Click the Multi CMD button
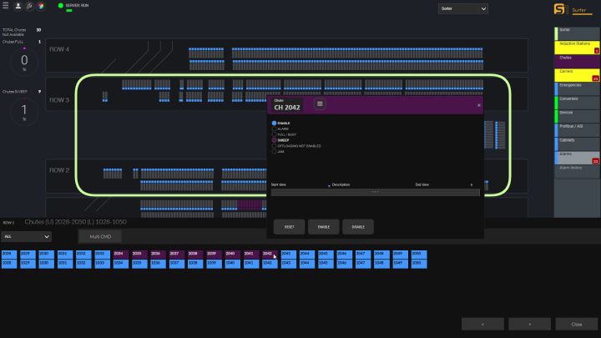 tap(100, 236)
